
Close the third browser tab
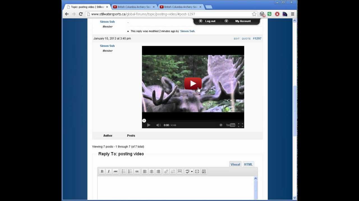tap(200, 7)
